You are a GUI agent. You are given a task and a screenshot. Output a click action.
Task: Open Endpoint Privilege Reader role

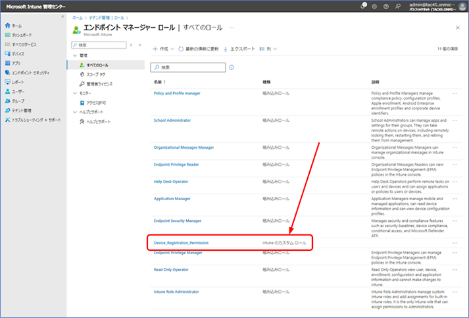176,165
